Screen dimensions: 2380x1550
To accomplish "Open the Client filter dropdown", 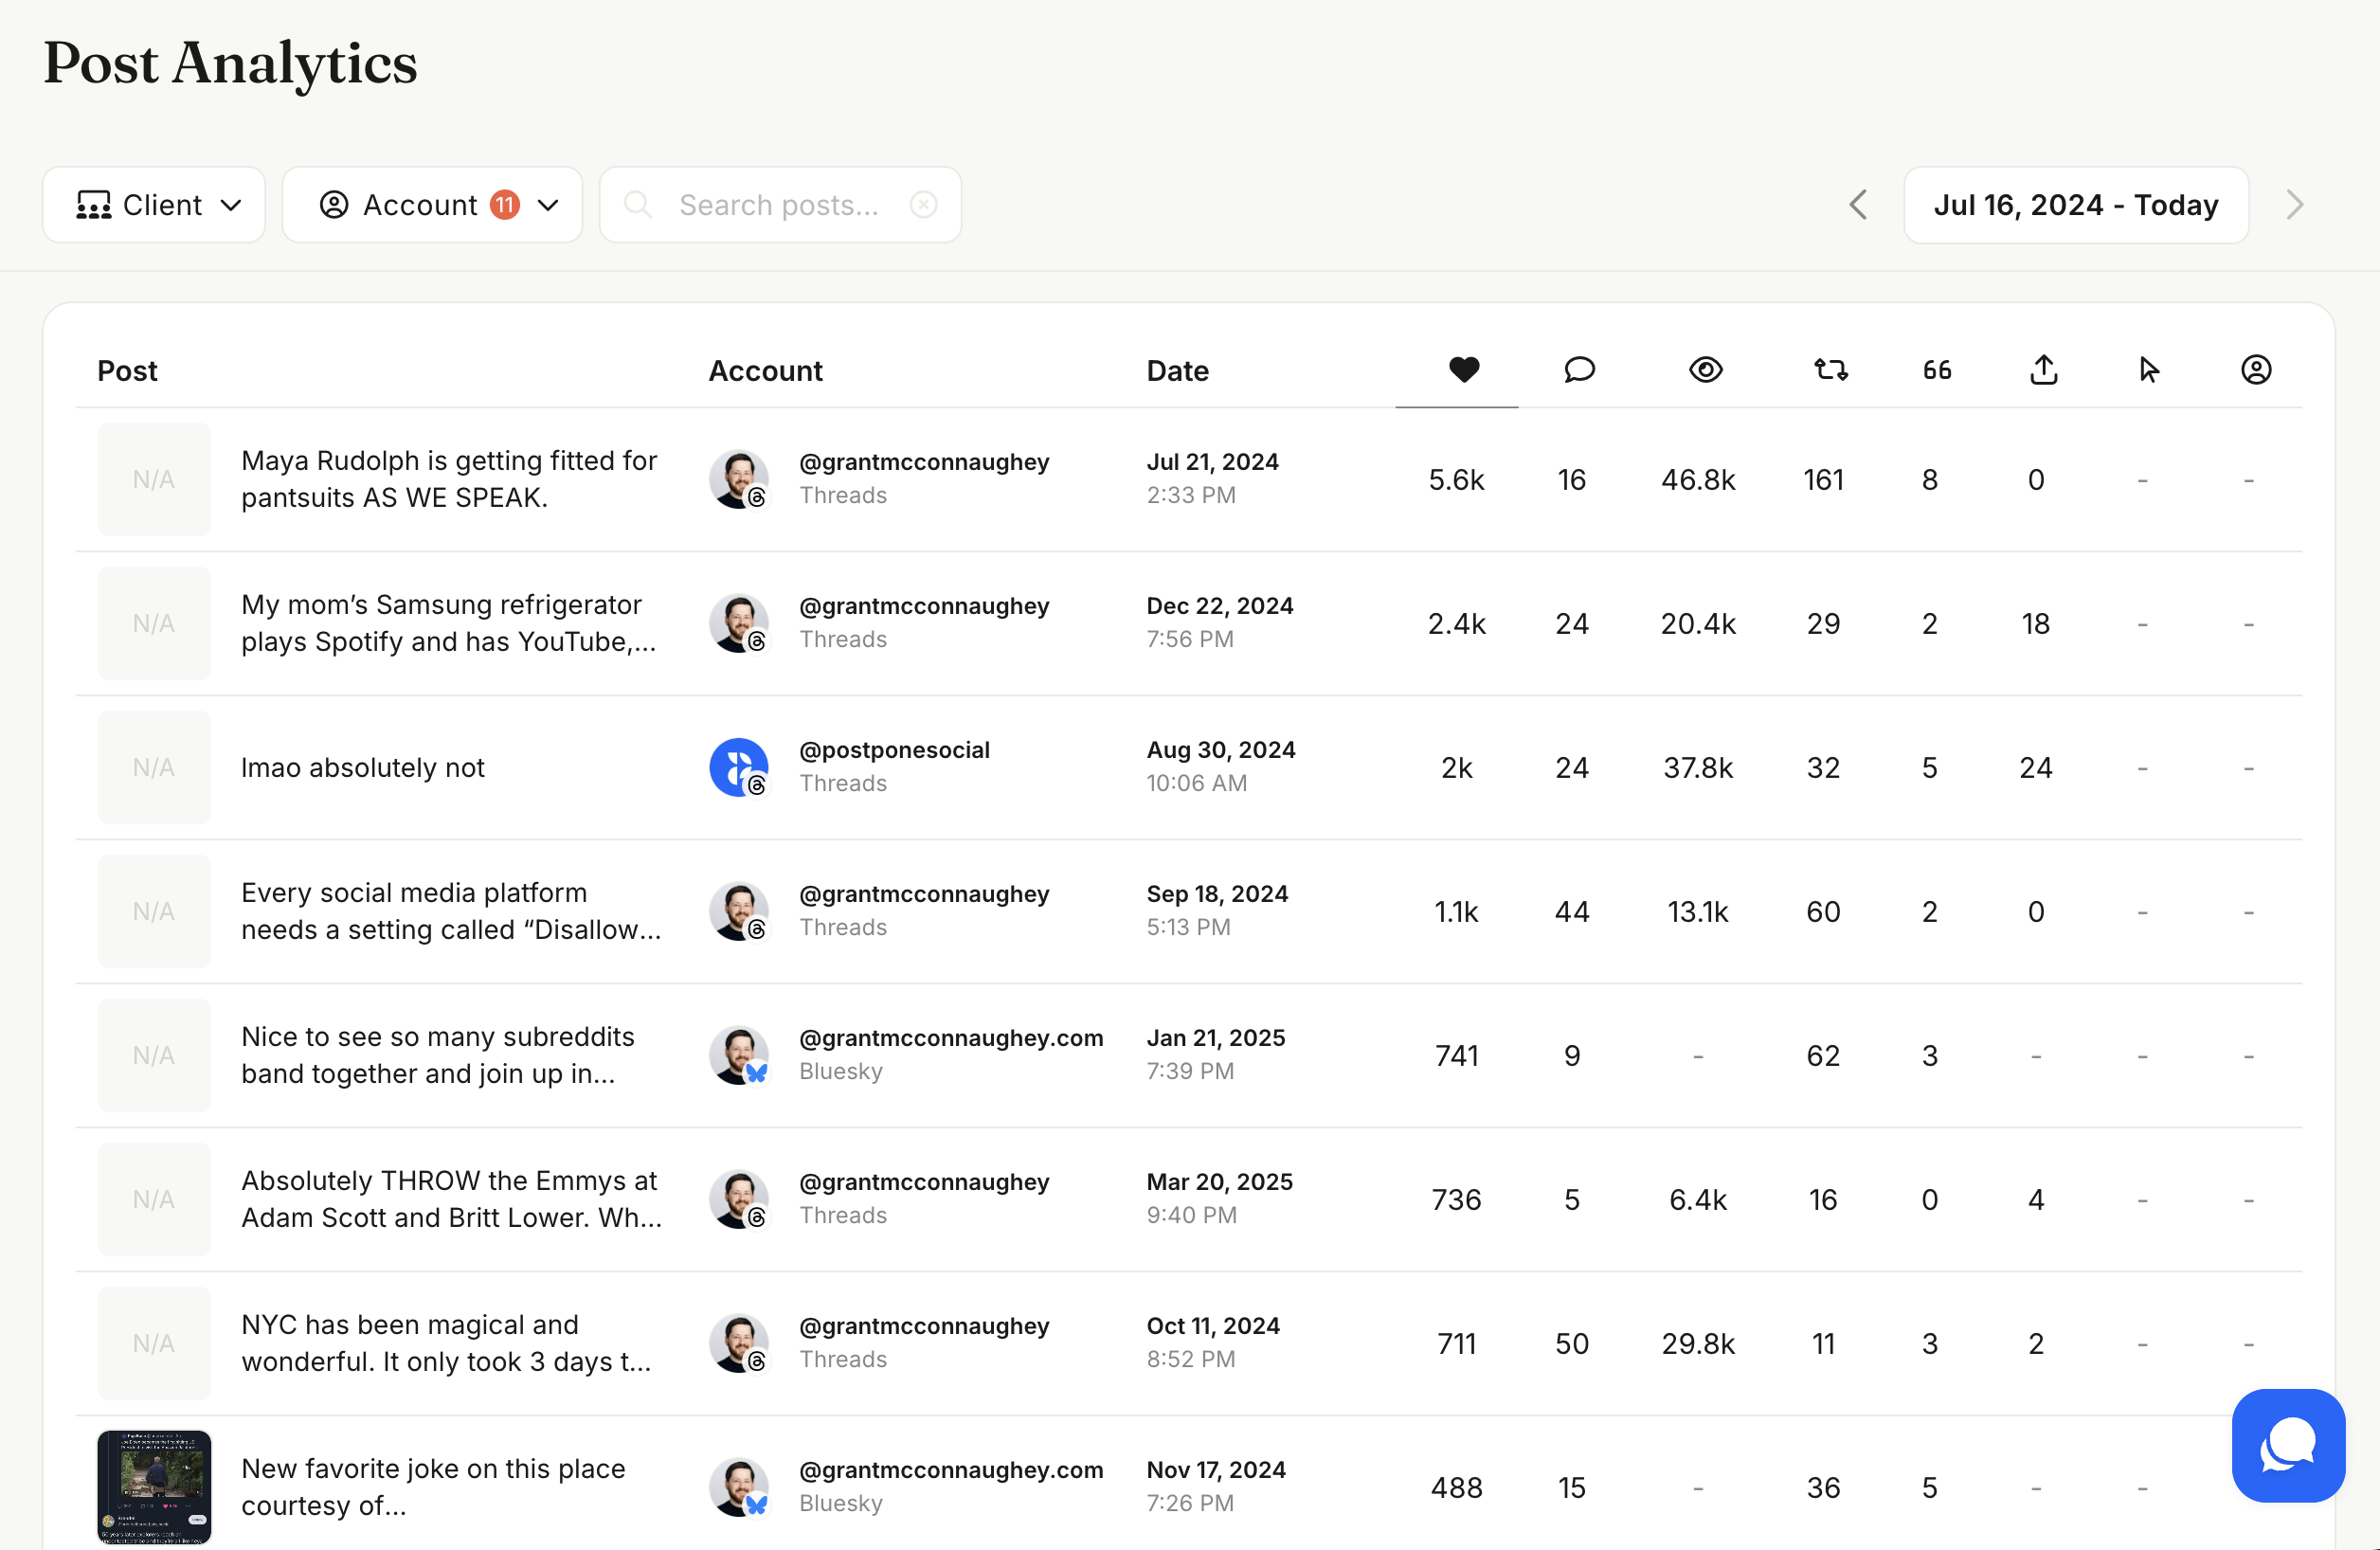I will pyautogui.click(x=154, y=205).
